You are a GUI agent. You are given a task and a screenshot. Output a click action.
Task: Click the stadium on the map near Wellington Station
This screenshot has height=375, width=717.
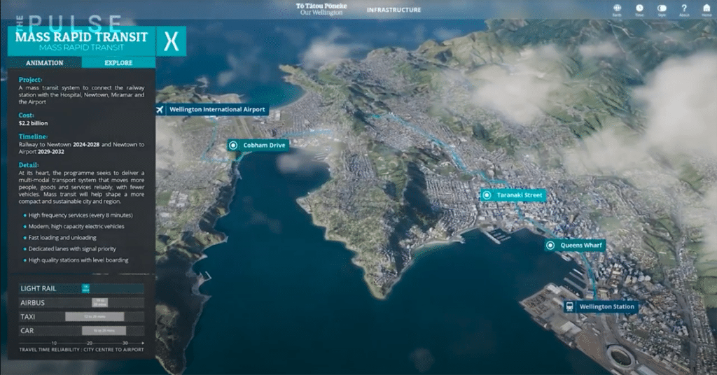(x=620, y=355)
